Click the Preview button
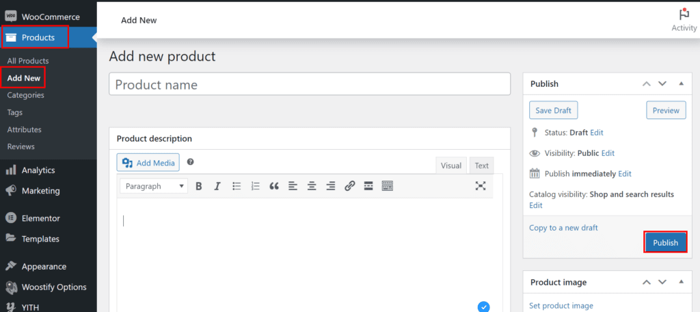Viewport: 700px width, 312px height. pos(666,110)
